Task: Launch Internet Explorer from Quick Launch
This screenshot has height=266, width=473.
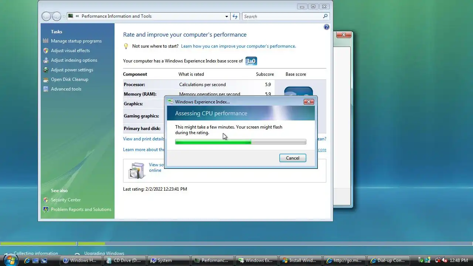Action: pos(27,260)
